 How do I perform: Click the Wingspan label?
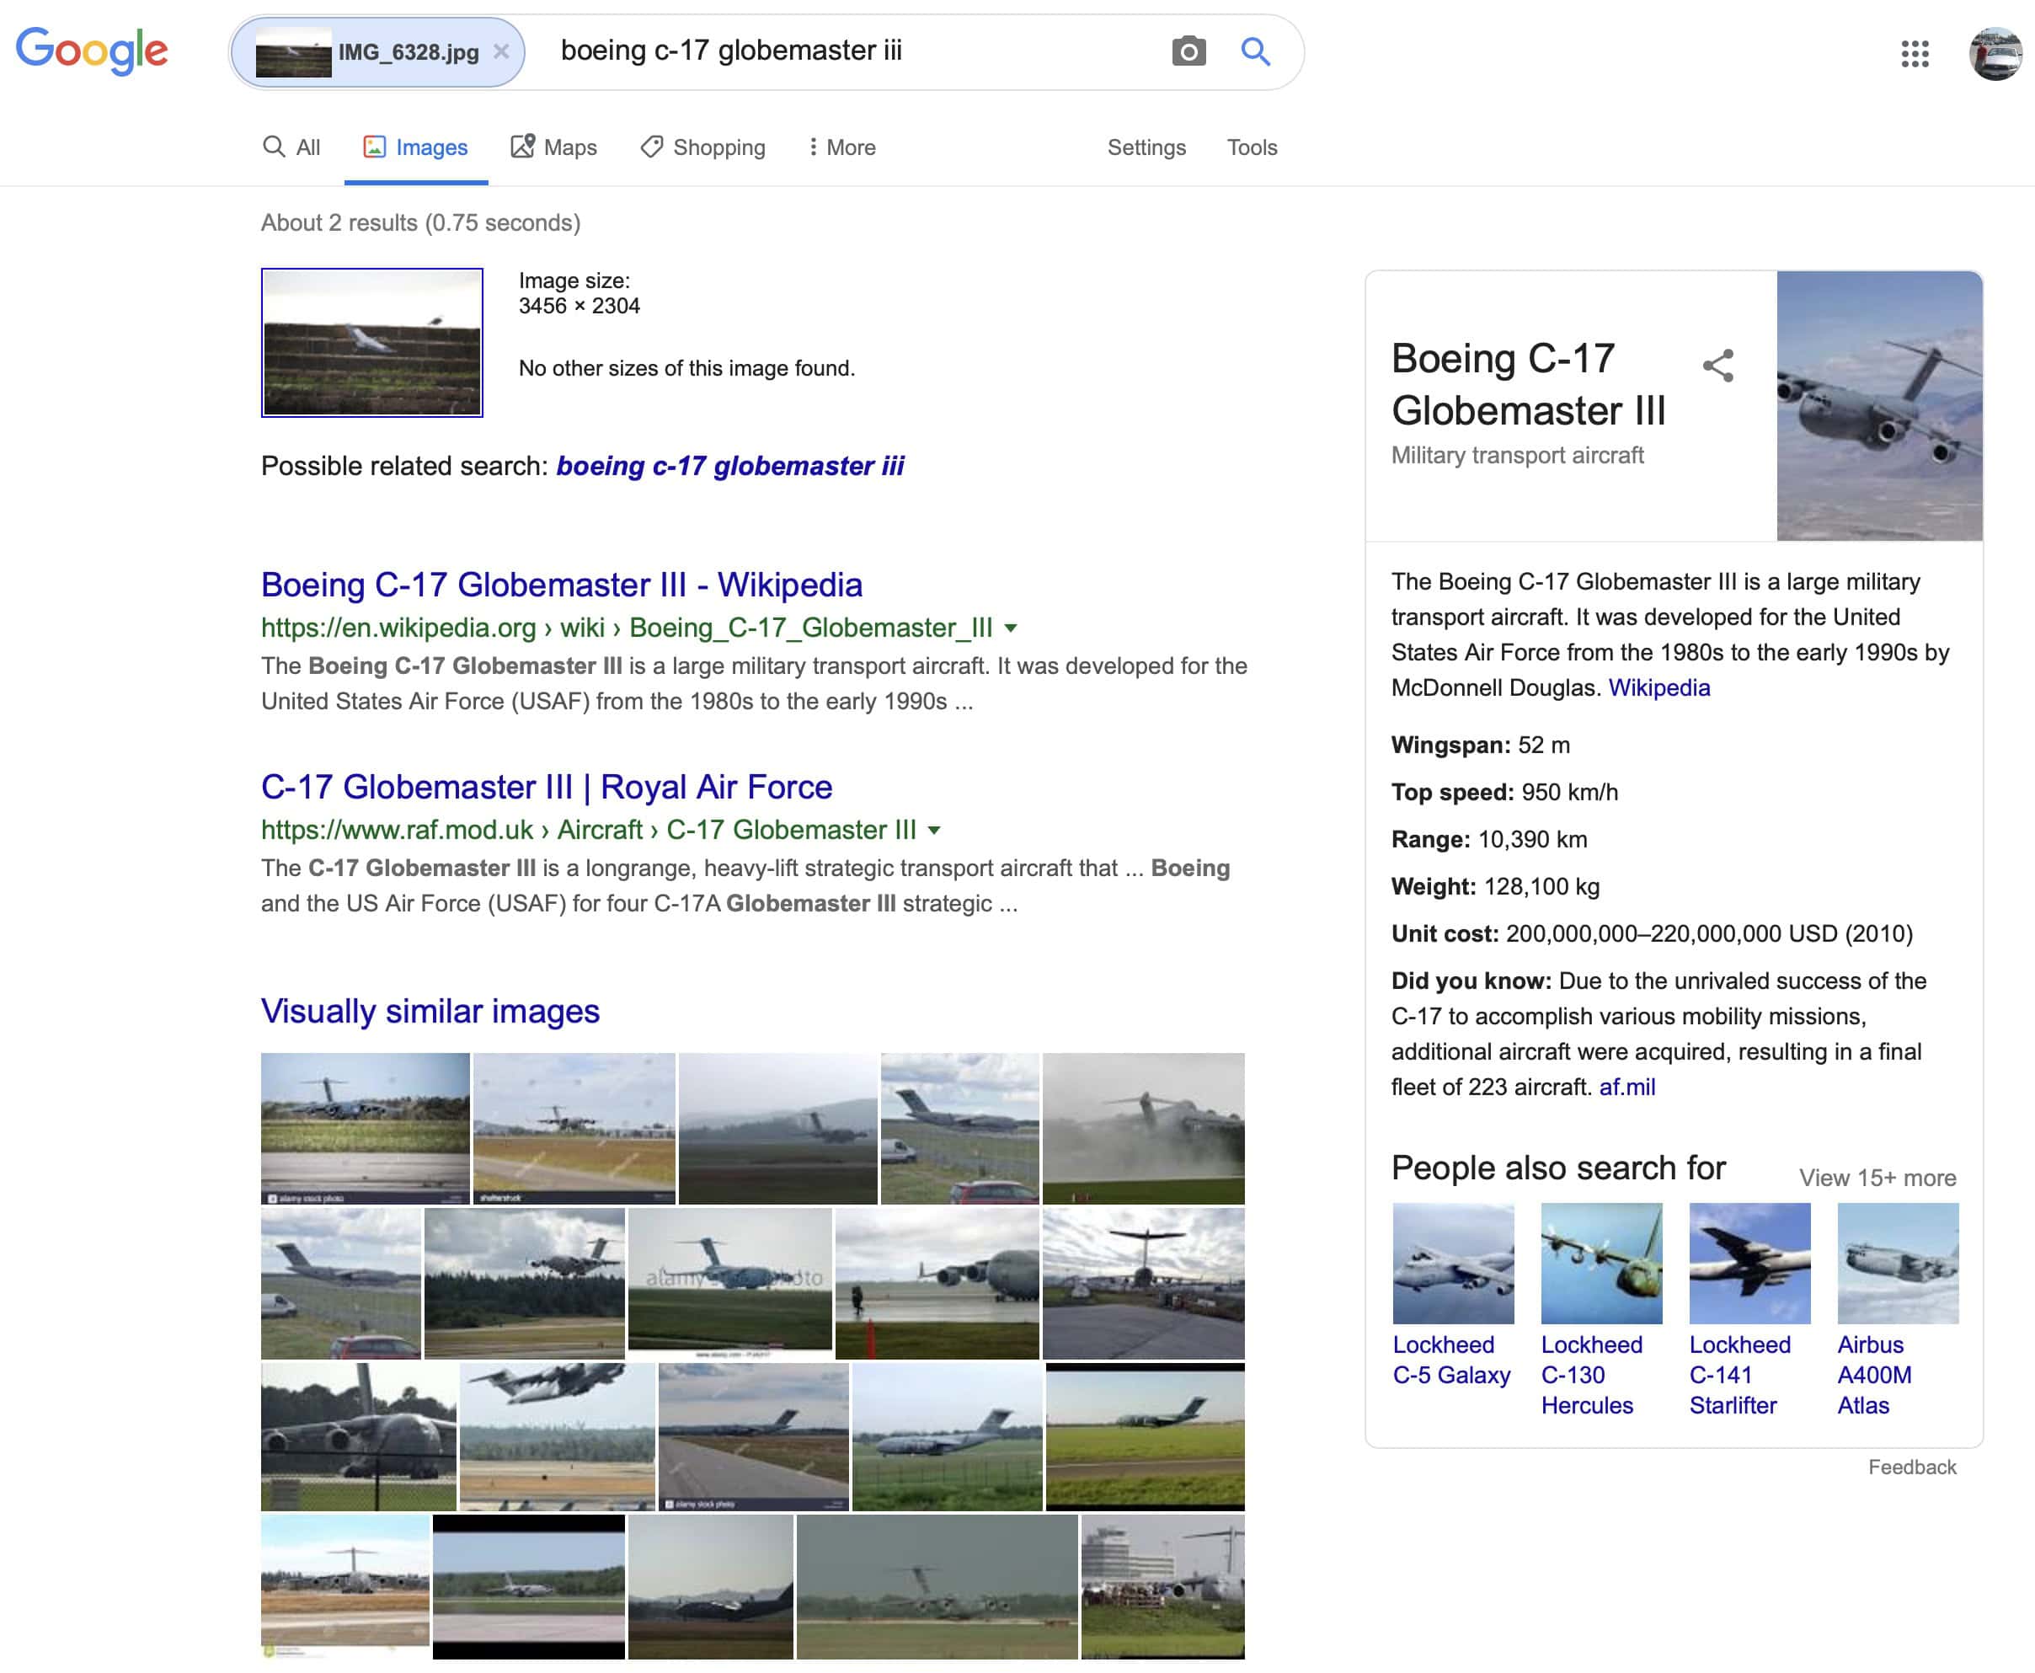click(1450, 745)
